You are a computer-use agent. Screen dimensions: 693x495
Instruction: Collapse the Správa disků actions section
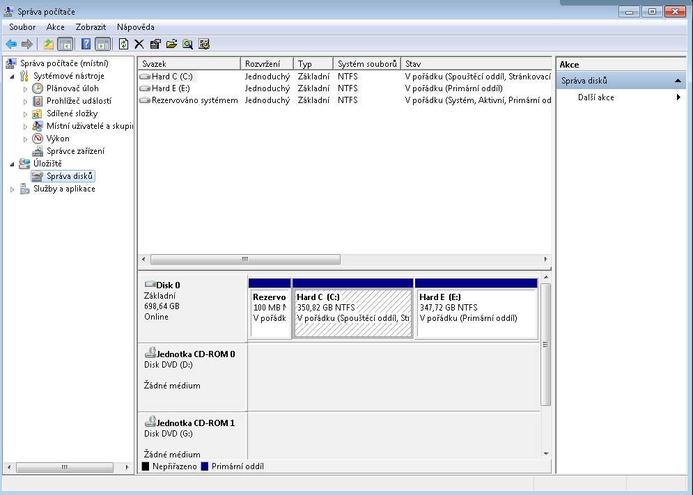click(x=678, y=81)
